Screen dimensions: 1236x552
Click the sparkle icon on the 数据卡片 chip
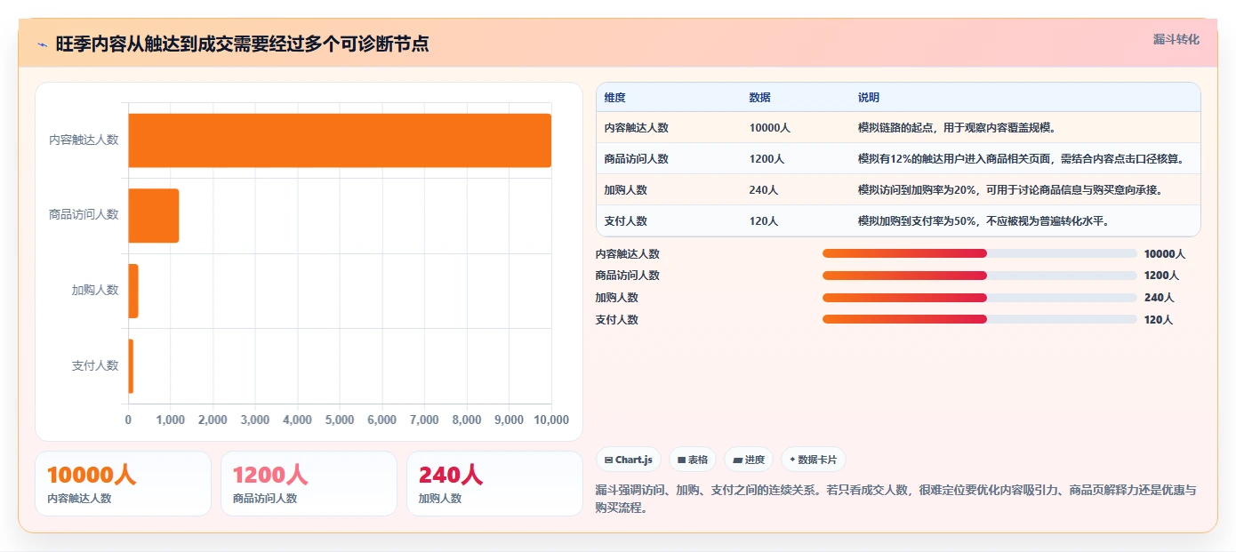coord(792,460)
